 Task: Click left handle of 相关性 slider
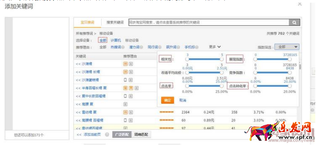[x=187, y=59]
